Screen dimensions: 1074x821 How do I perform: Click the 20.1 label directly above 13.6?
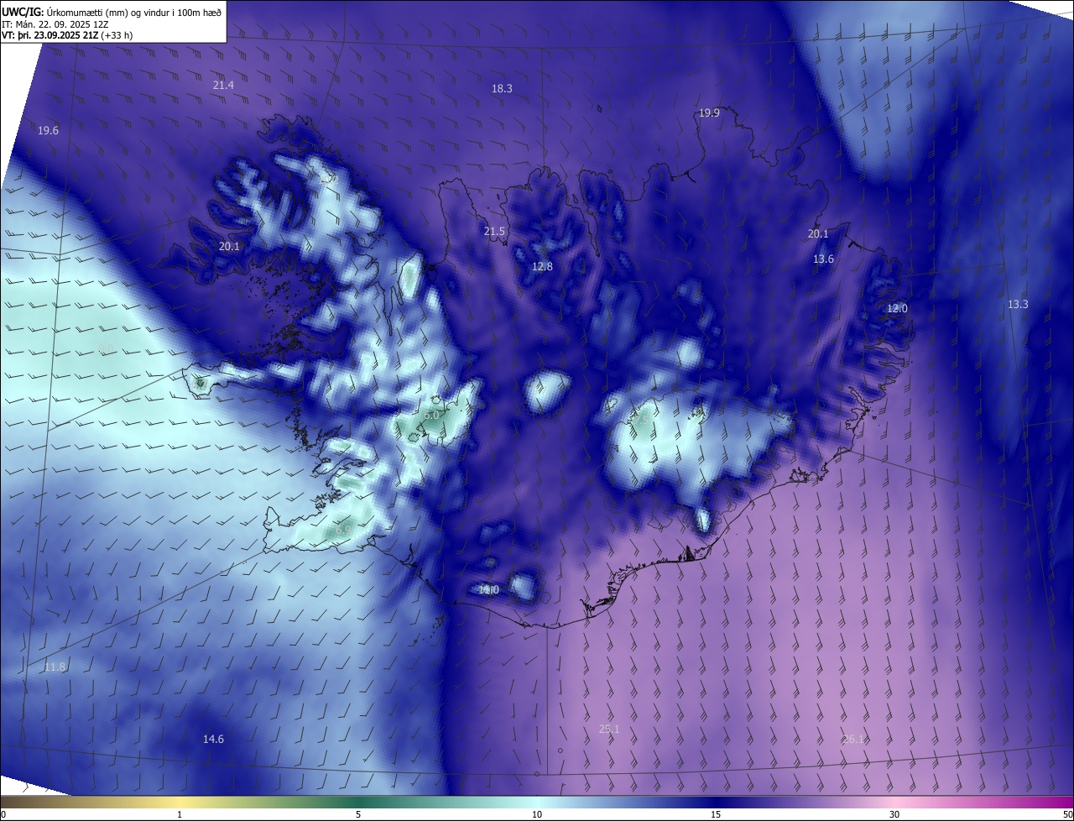[818, 233]
